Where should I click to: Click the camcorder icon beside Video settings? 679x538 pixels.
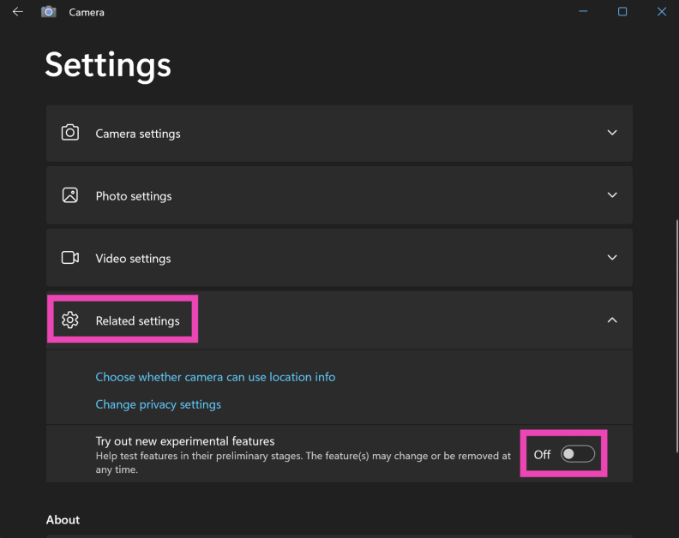coord(70,258)
